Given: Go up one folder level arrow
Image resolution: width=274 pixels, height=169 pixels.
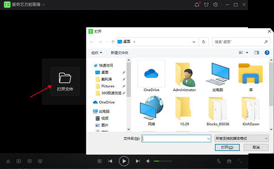Looking at the screenshot, I should pos(113,42).
